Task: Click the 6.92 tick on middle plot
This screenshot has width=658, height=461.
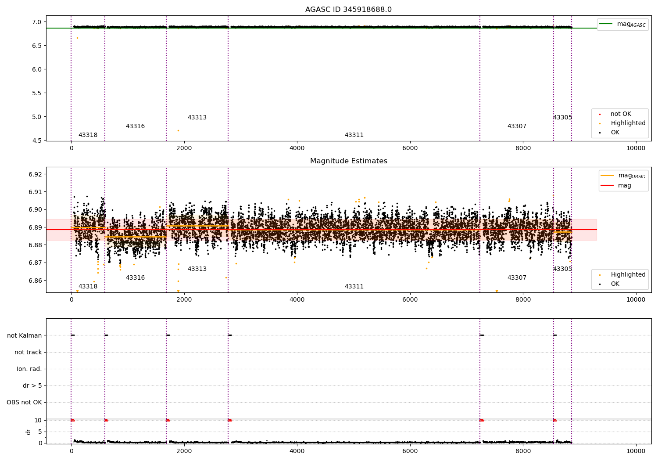Action: tap(35, 174)
